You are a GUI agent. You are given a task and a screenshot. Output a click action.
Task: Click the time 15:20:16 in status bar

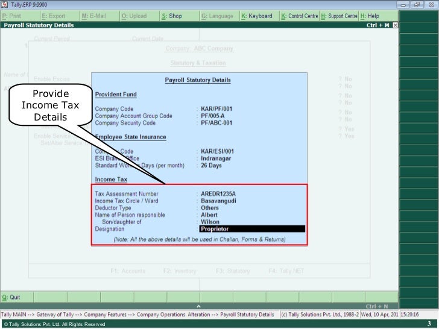click(x=409, y=315)
